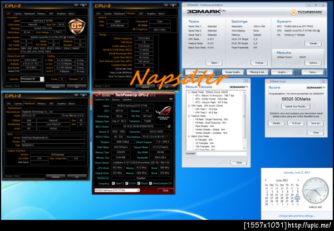Click Details... button under System
The height and width of the screenshot is (231, 334).
[x=313, y=43]
